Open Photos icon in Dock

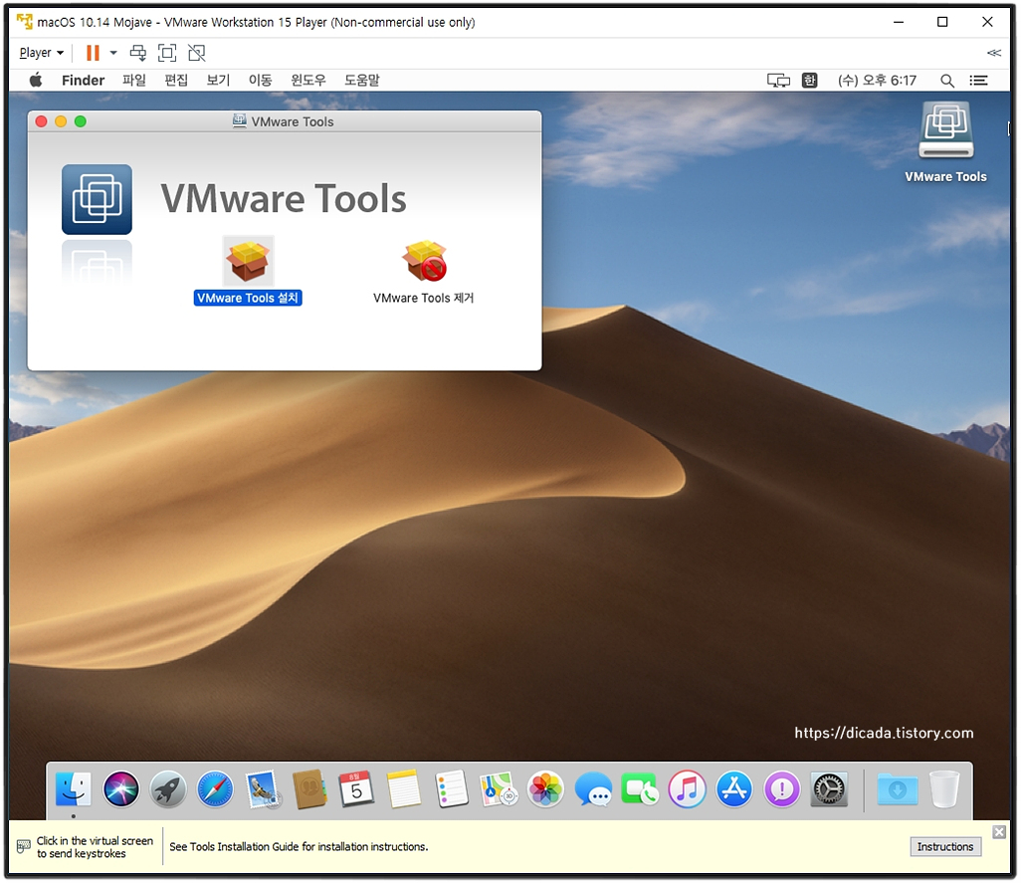click(x=545, y=789)
